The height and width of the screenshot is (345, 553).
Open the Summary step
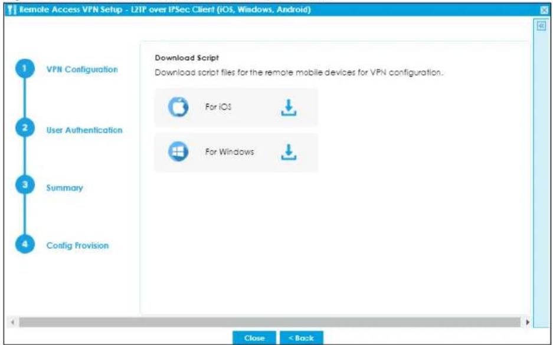click(x=64, y=188)
